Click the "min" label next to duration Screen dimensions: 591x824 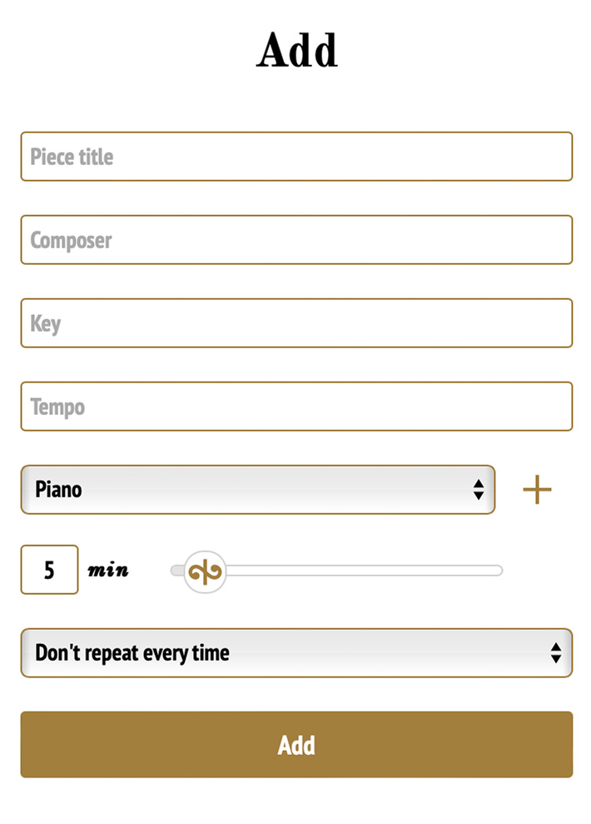click(108, 571)
